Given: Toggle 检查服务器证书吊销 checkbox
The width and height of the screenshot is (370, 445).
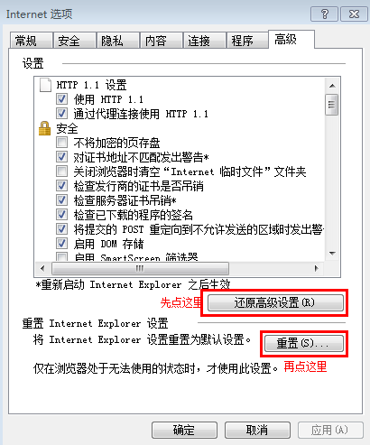Looking at the screenshot, I should coord(61,200).
